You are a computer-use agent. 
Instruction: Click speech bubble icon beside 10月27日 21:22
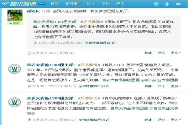point(36,43)
